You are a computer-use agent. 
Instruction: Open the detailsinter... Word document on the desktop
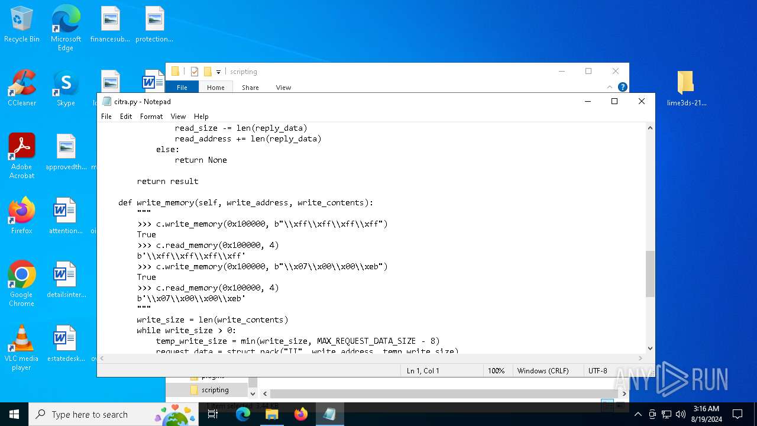[x=66, y=280]
